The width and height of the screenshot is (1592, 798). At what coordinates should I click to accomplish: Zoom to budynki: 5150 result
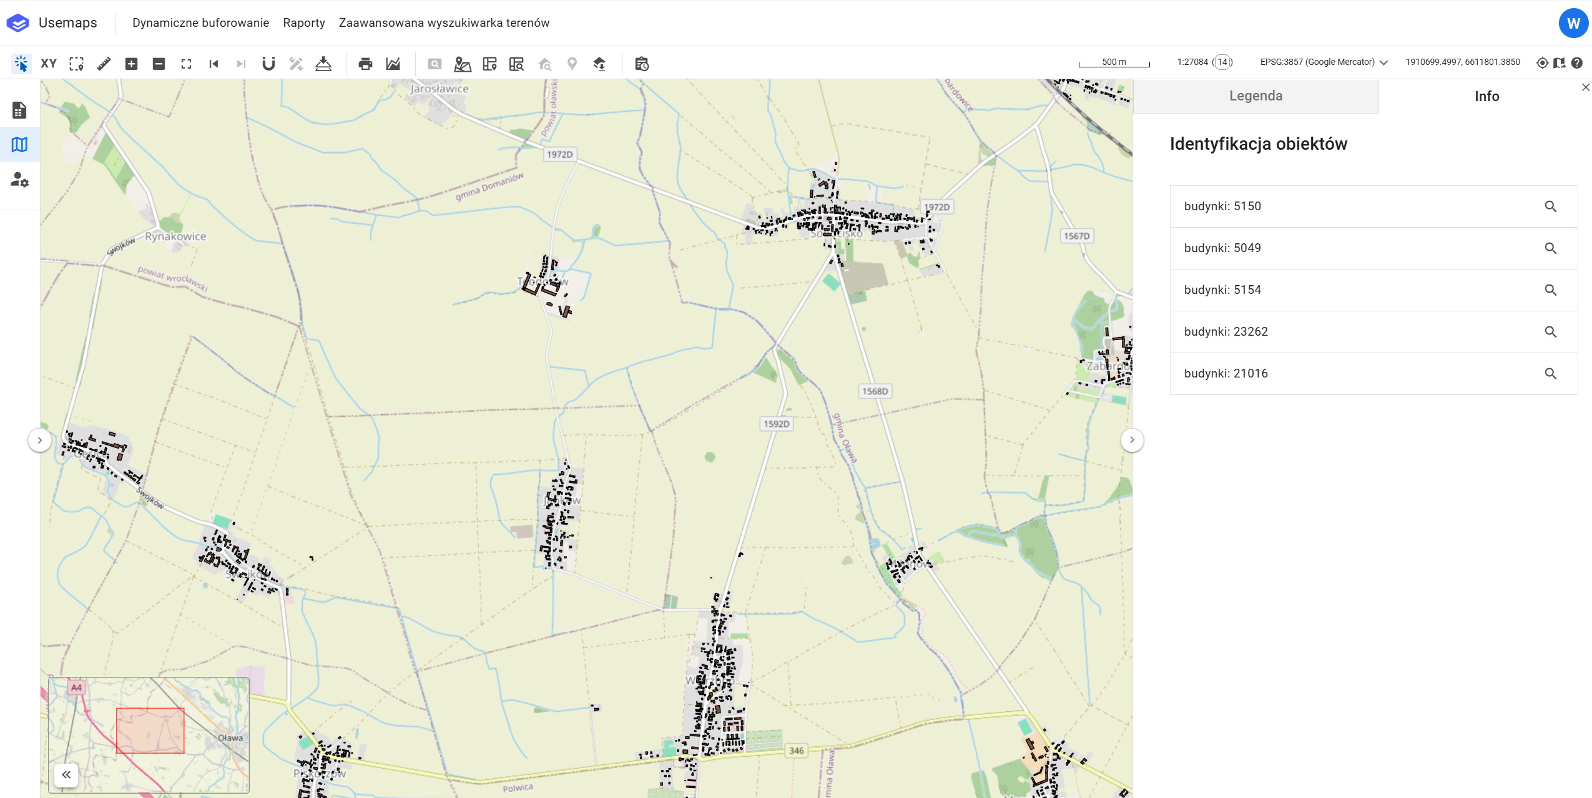(x=1550, y=207)
